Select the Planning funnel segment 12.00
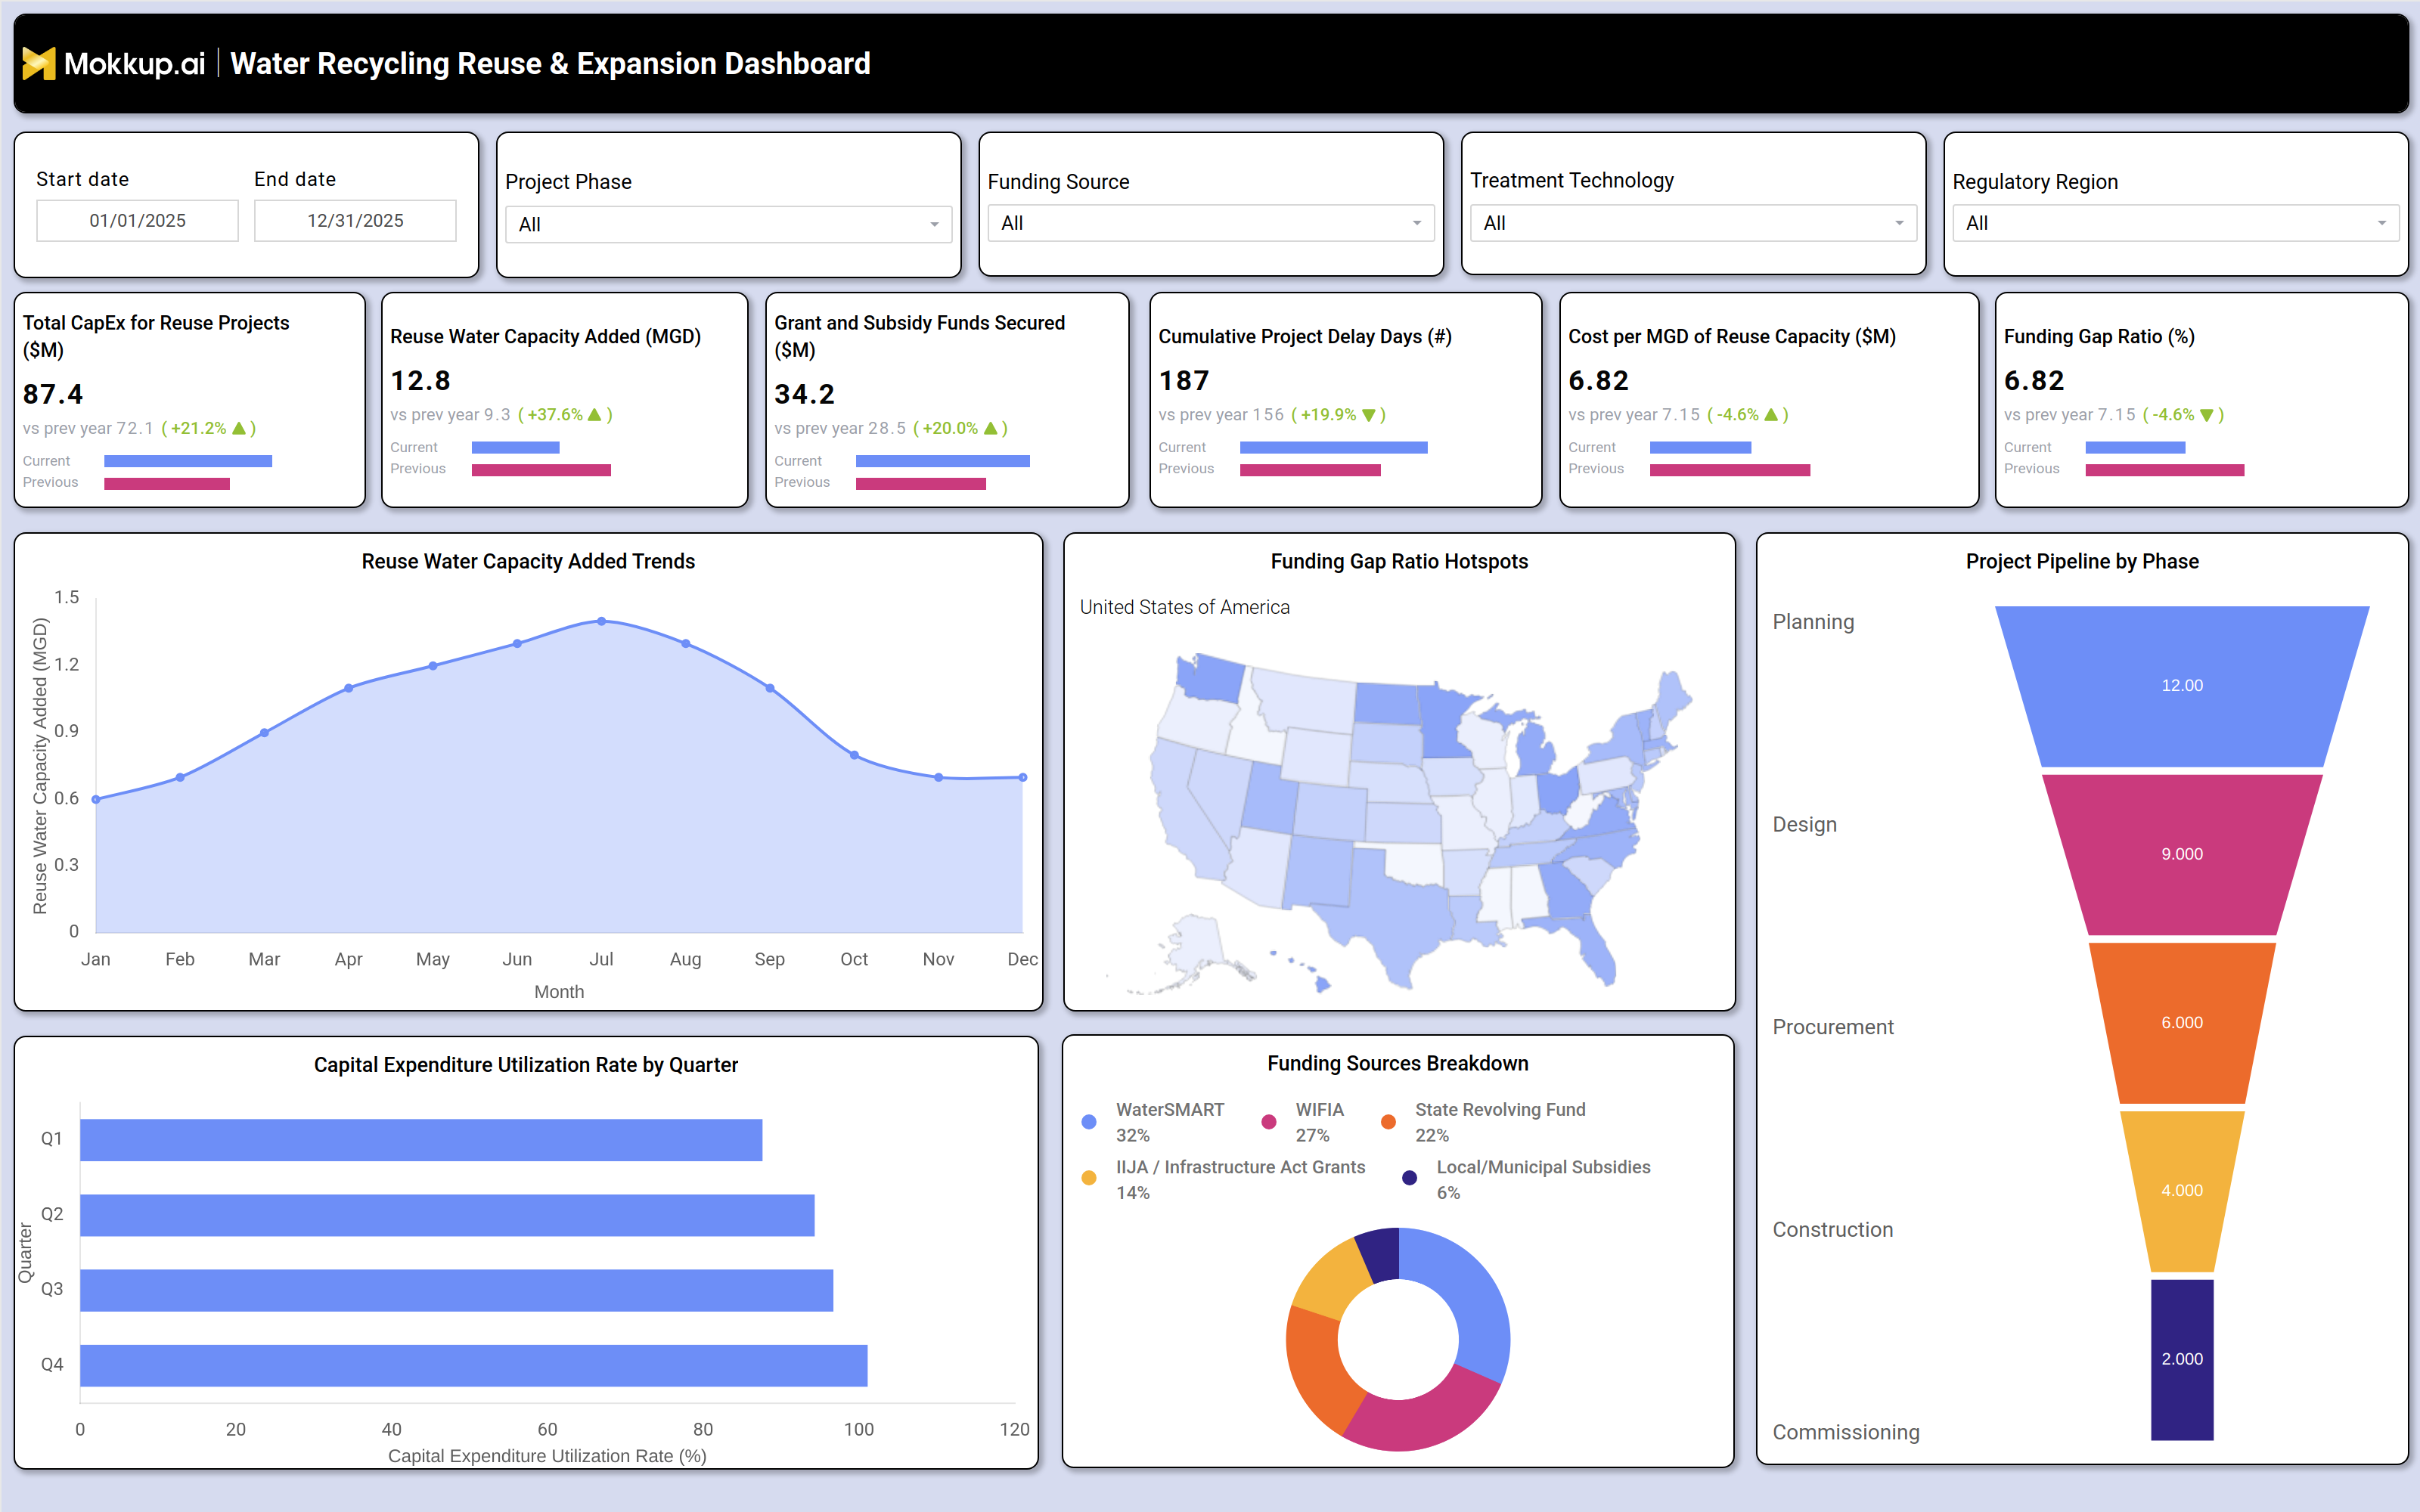The image size is (2420, 1512). coord(2182,686)
